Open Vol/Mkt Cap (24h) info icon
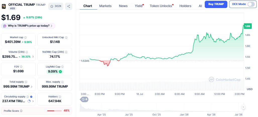The width and height of the screenshot is (258, 117). [66, 52]
